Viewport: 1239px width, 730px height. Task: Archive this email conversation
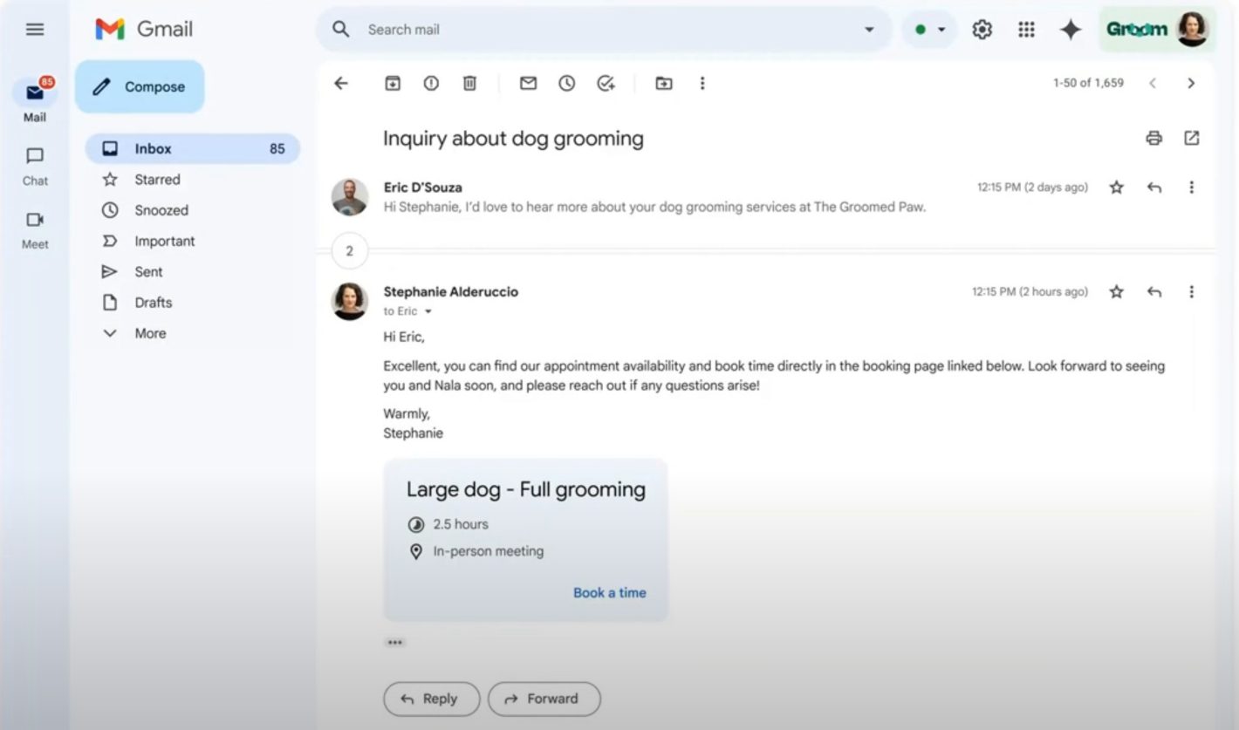[393, 83]
